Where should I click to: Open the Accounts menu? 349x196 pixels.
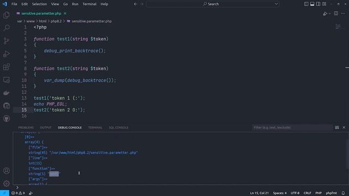[x=7, y=170]
